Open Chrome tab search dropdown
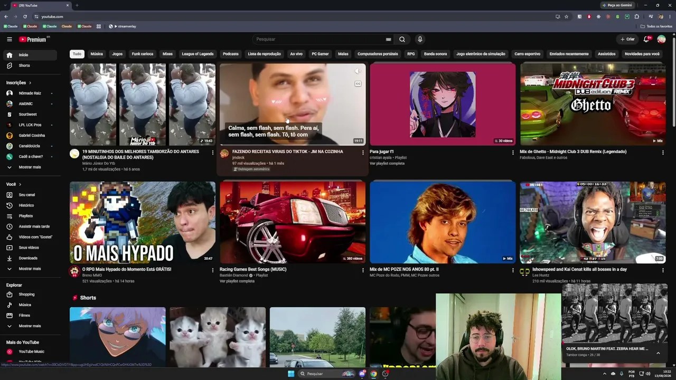Viewport: 676px width, 380px height. 6,5
